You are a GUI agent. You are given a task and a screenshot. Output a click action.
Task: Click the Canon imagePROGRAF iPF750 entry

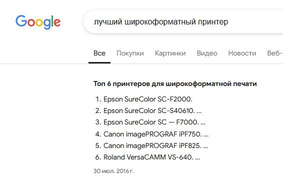[x=152, y=134]
